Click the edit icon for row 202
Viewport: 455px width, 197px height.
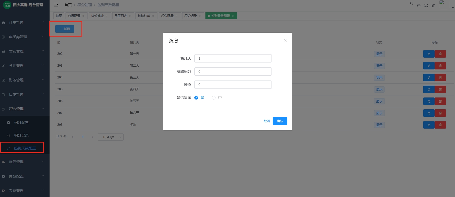(x=429, y=54)
